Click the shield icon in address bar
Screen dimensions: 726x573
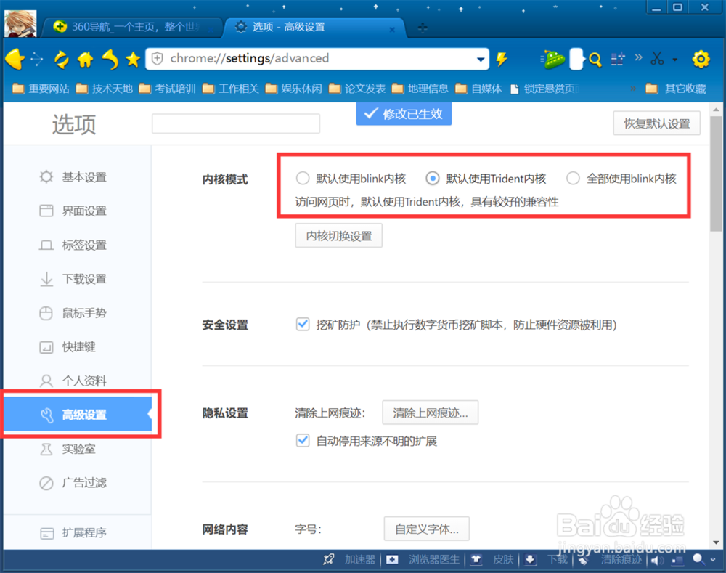coord(158,58)
